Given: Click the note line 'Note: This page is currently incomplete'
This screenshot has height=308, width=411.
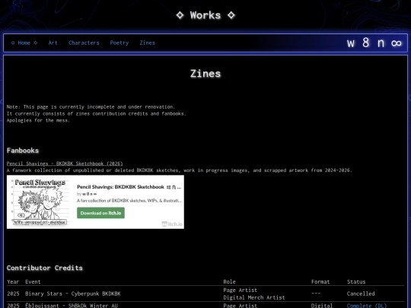Looking at the screenshot, I should [91, 107].
